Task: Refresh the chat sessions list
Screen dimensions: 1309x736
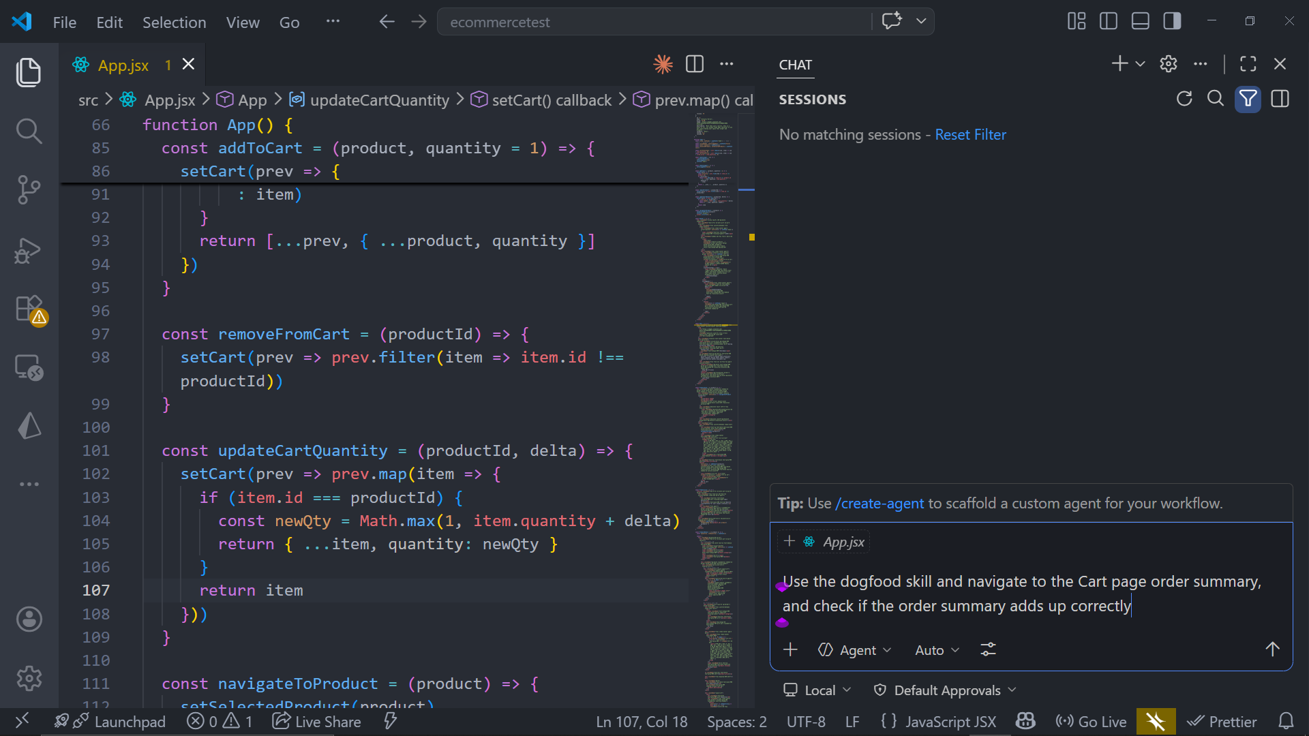Action: click(x=1184, y=99)
